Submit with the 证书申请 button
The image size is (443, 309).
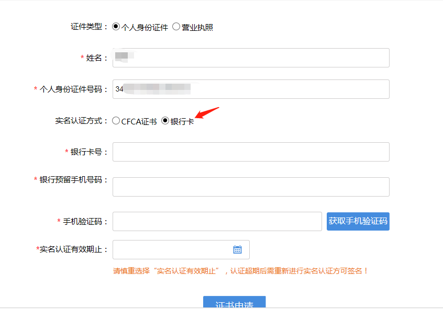pyautogui.click(x=234, y=303)
